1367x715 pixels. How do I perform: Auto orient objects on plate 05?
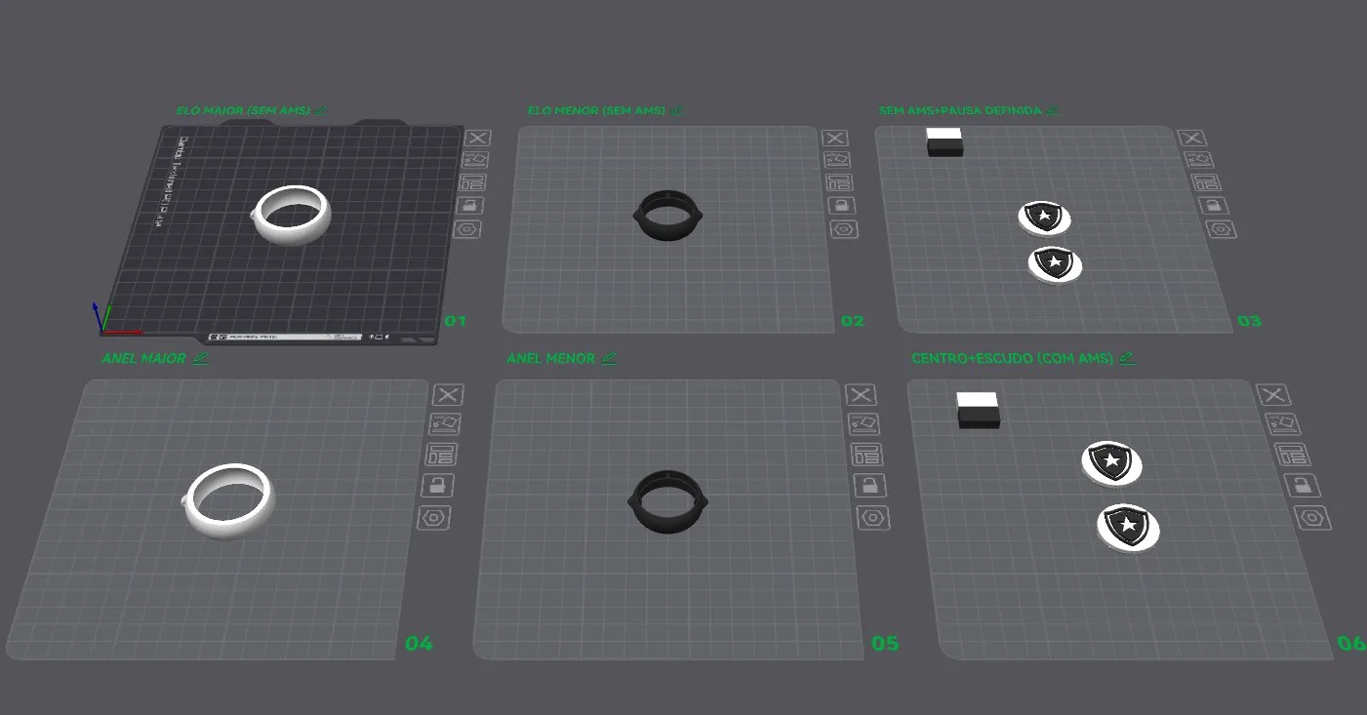pyautogui.click(x=863, y=424)
